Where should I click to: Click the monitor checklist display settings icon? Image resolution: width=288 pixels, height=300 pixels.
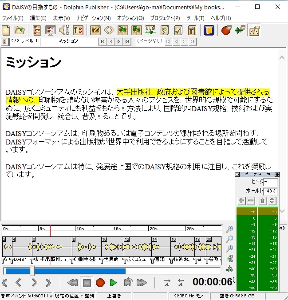(x=51, y=30)
